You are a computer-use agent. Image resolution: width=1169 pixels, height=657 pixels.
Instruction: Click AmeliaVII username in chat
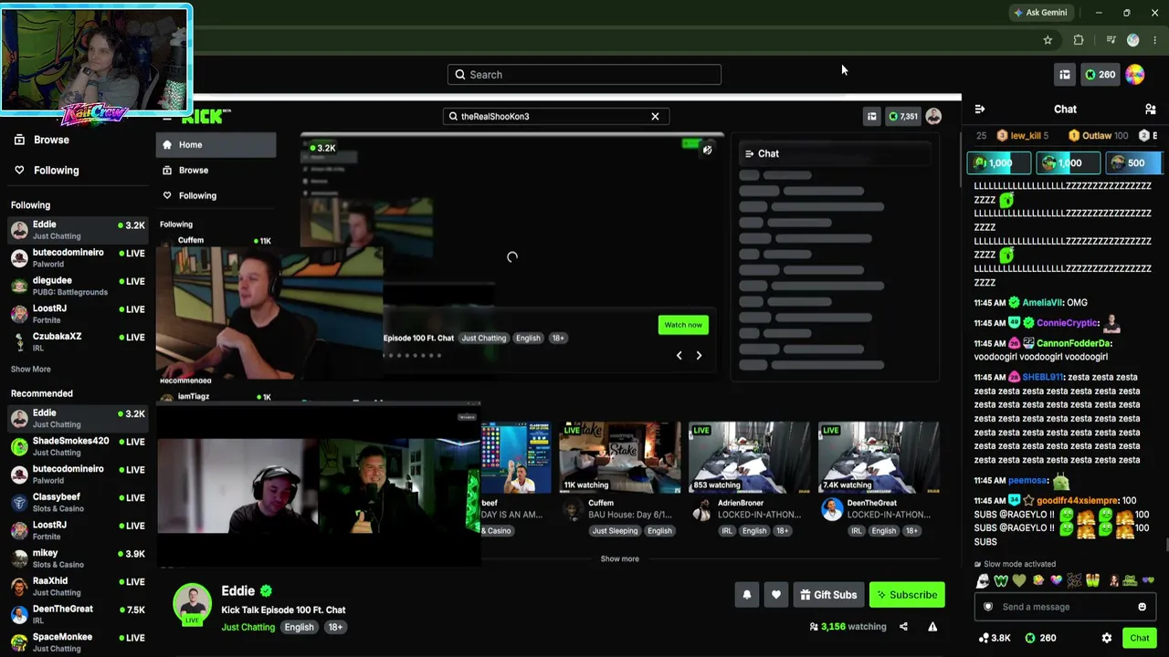[x=1042, y=303]
